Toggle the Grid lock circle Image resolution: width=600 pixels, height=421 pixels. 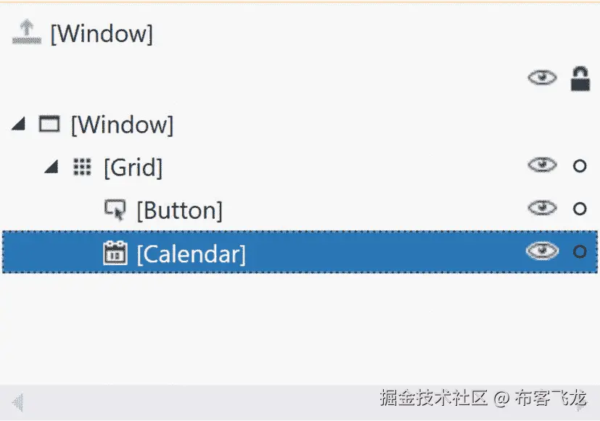(579, 167)
